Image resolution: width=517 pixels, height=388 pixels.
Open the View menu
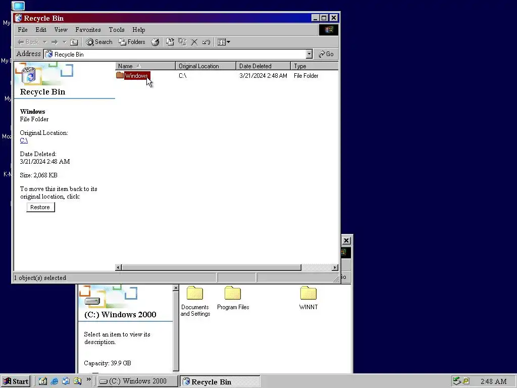(61, 30)
